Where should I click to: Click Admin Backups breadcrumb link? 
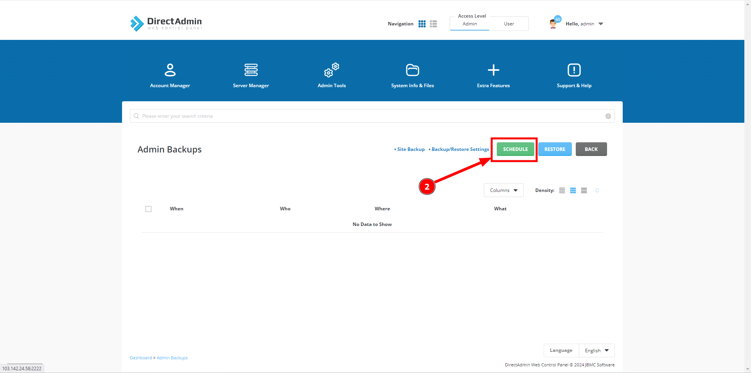tap(172, 358)
